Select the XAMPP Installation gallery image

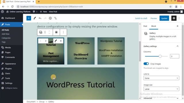111,51
